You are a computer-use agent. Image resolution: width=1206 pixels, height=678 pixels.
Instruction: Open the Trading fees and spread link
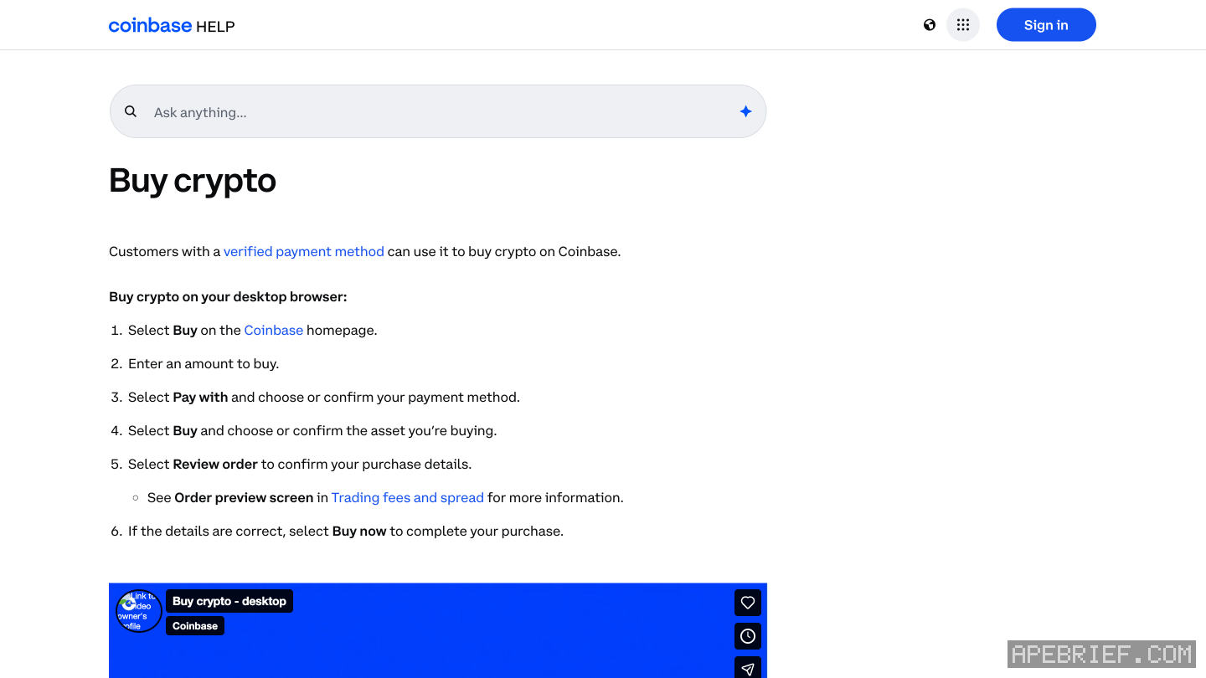[408, 497]
